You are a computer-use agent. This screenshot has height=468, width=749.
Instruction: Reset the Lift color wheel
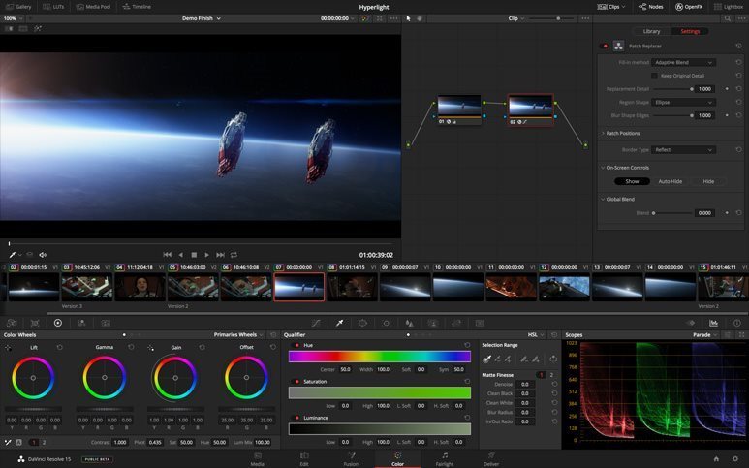[59, 347]
